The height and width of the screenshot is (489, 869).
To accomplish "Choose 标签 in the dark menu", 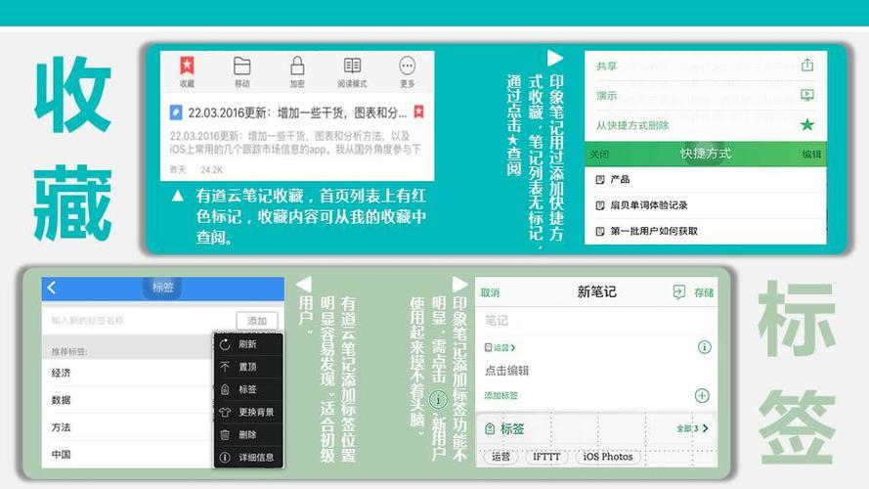I will coord(248,390).
